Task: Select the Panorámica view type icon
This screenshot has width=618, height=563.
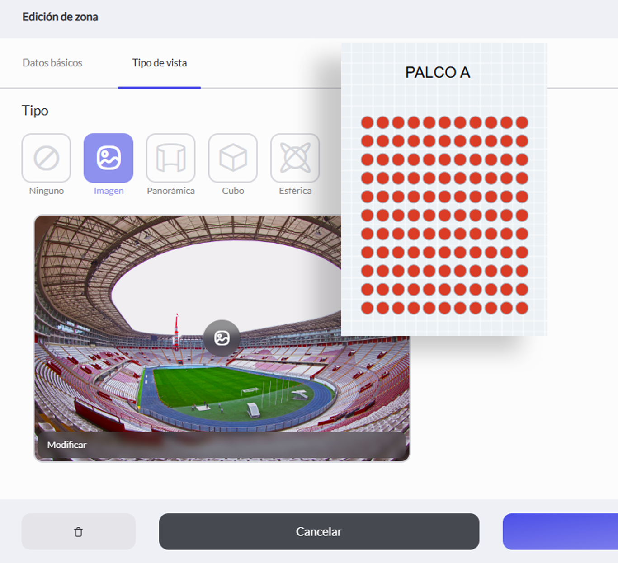Action: point(170,158)
